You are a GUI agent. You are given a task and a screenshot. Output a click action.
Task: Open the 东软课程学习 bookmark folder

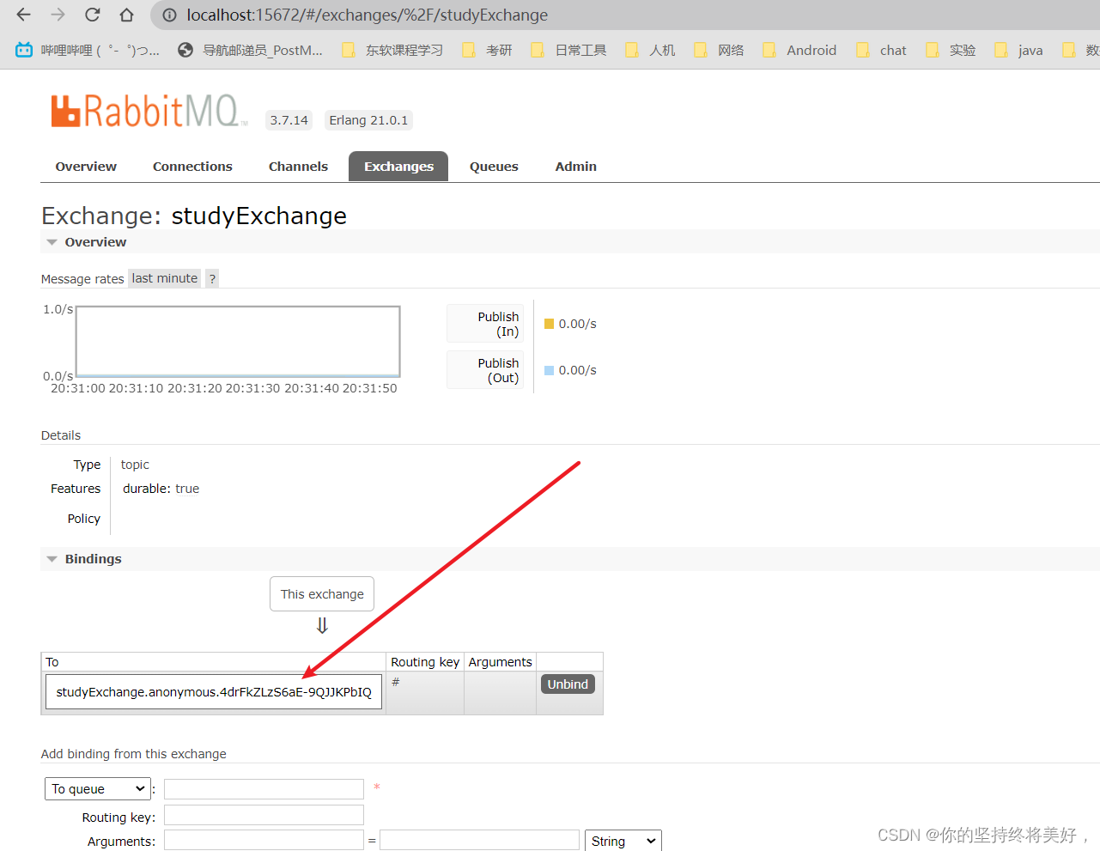click(x=392, y=50)
